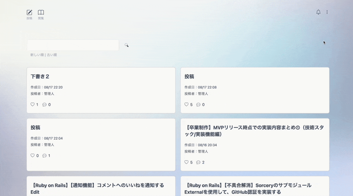Screen dimensions: 353x196
Task: Focus the post search input field
Action: 73,45
